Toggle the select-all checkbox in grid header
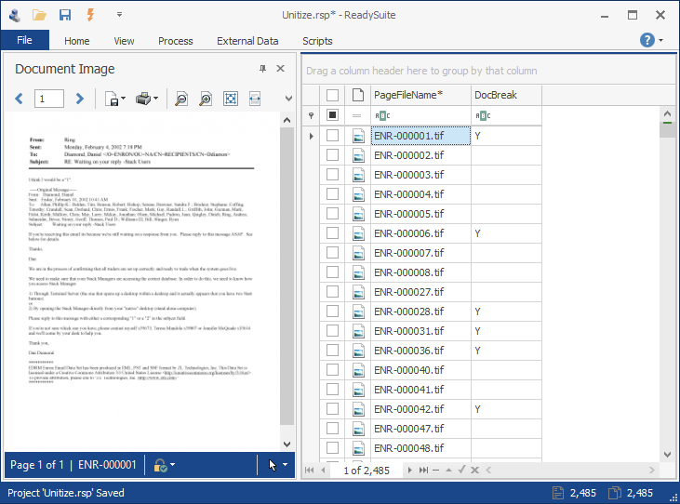 click(332, 95)
